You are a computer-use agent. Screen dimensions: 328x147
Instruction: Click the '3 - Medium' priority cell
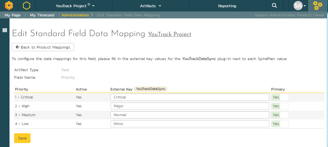click(x=25, y=115)
